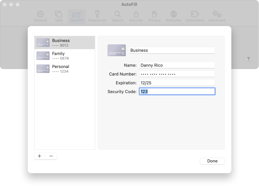Switch to the Tabs preferences pane
The width and height of the screenshot is (259, 186).
[58, 16]
